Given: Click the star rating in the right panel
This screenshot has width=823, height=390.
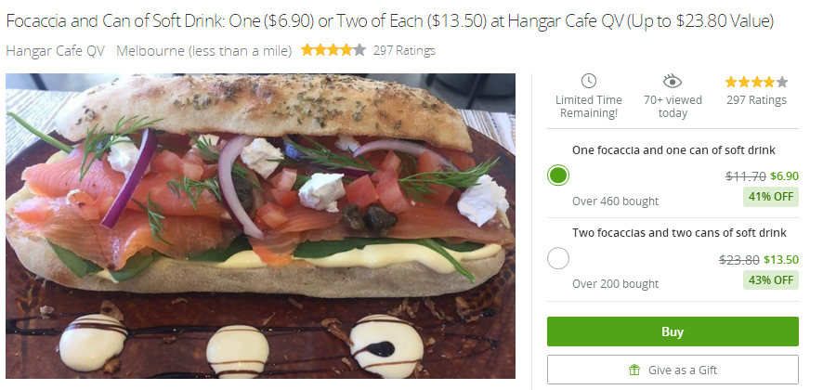Looking at the screenshot, I should click(756, 82).
